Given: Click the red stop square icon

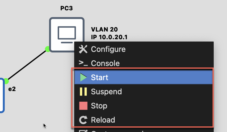Looking at the screenshot, I should coord(83,106).
